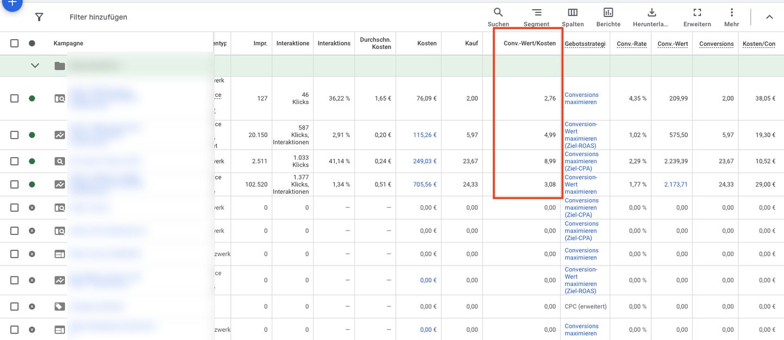Click campaign type icon in paused Ziel-ROAS row

[x=60, y=280]
